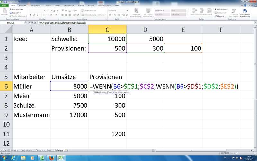Click the fill color bucket button

click(51, 15)
